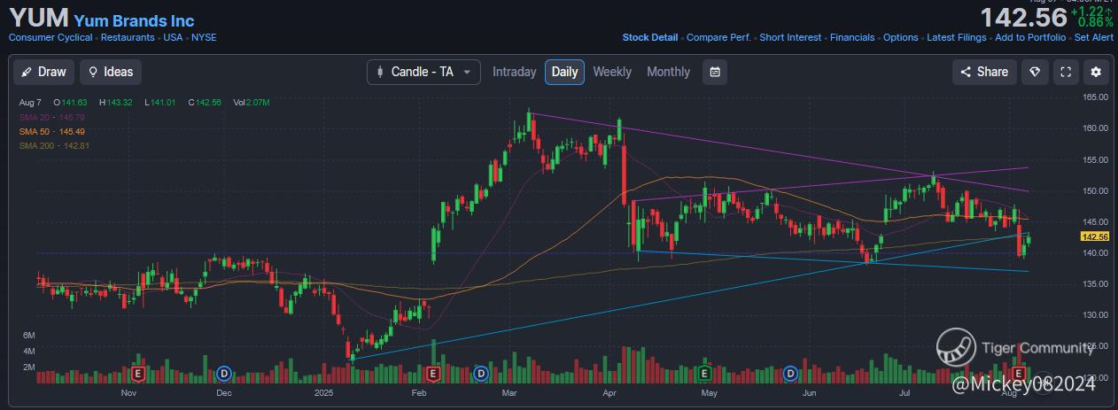Select the Daily timeframe
The height and width of the screenshot is (410, 1118).
click(x=564, y=72)
